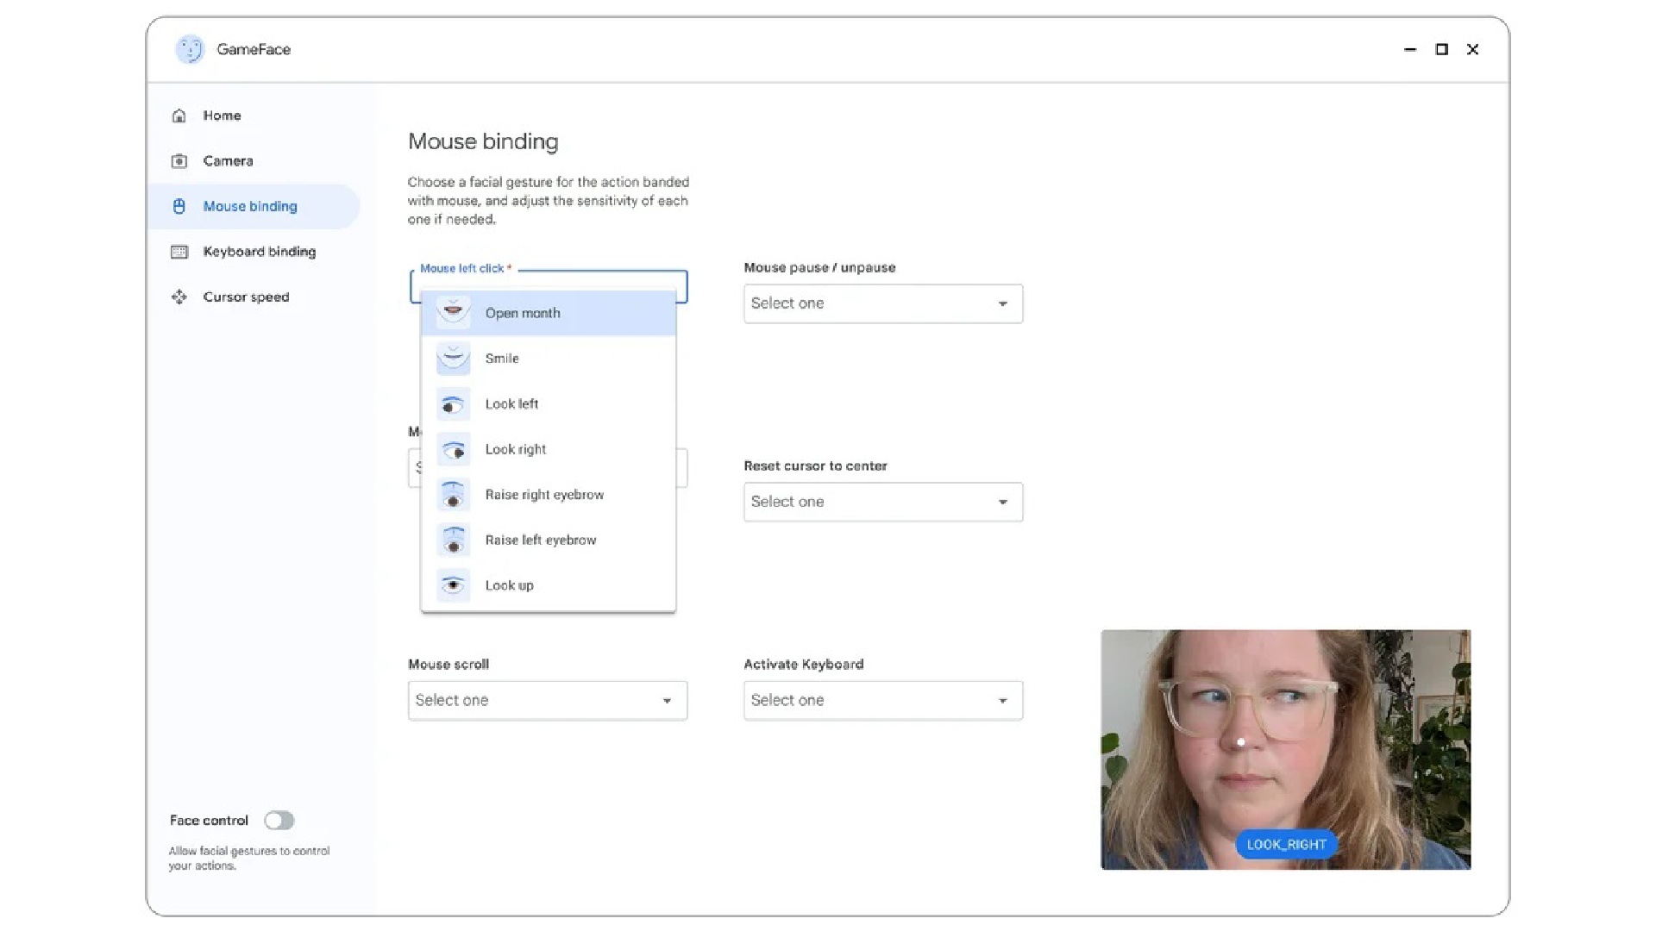This screenshot has width=1656, height=931.
Task: Click the Look up gesture icon
Action: pyautogui.click(x=452, y=584)
